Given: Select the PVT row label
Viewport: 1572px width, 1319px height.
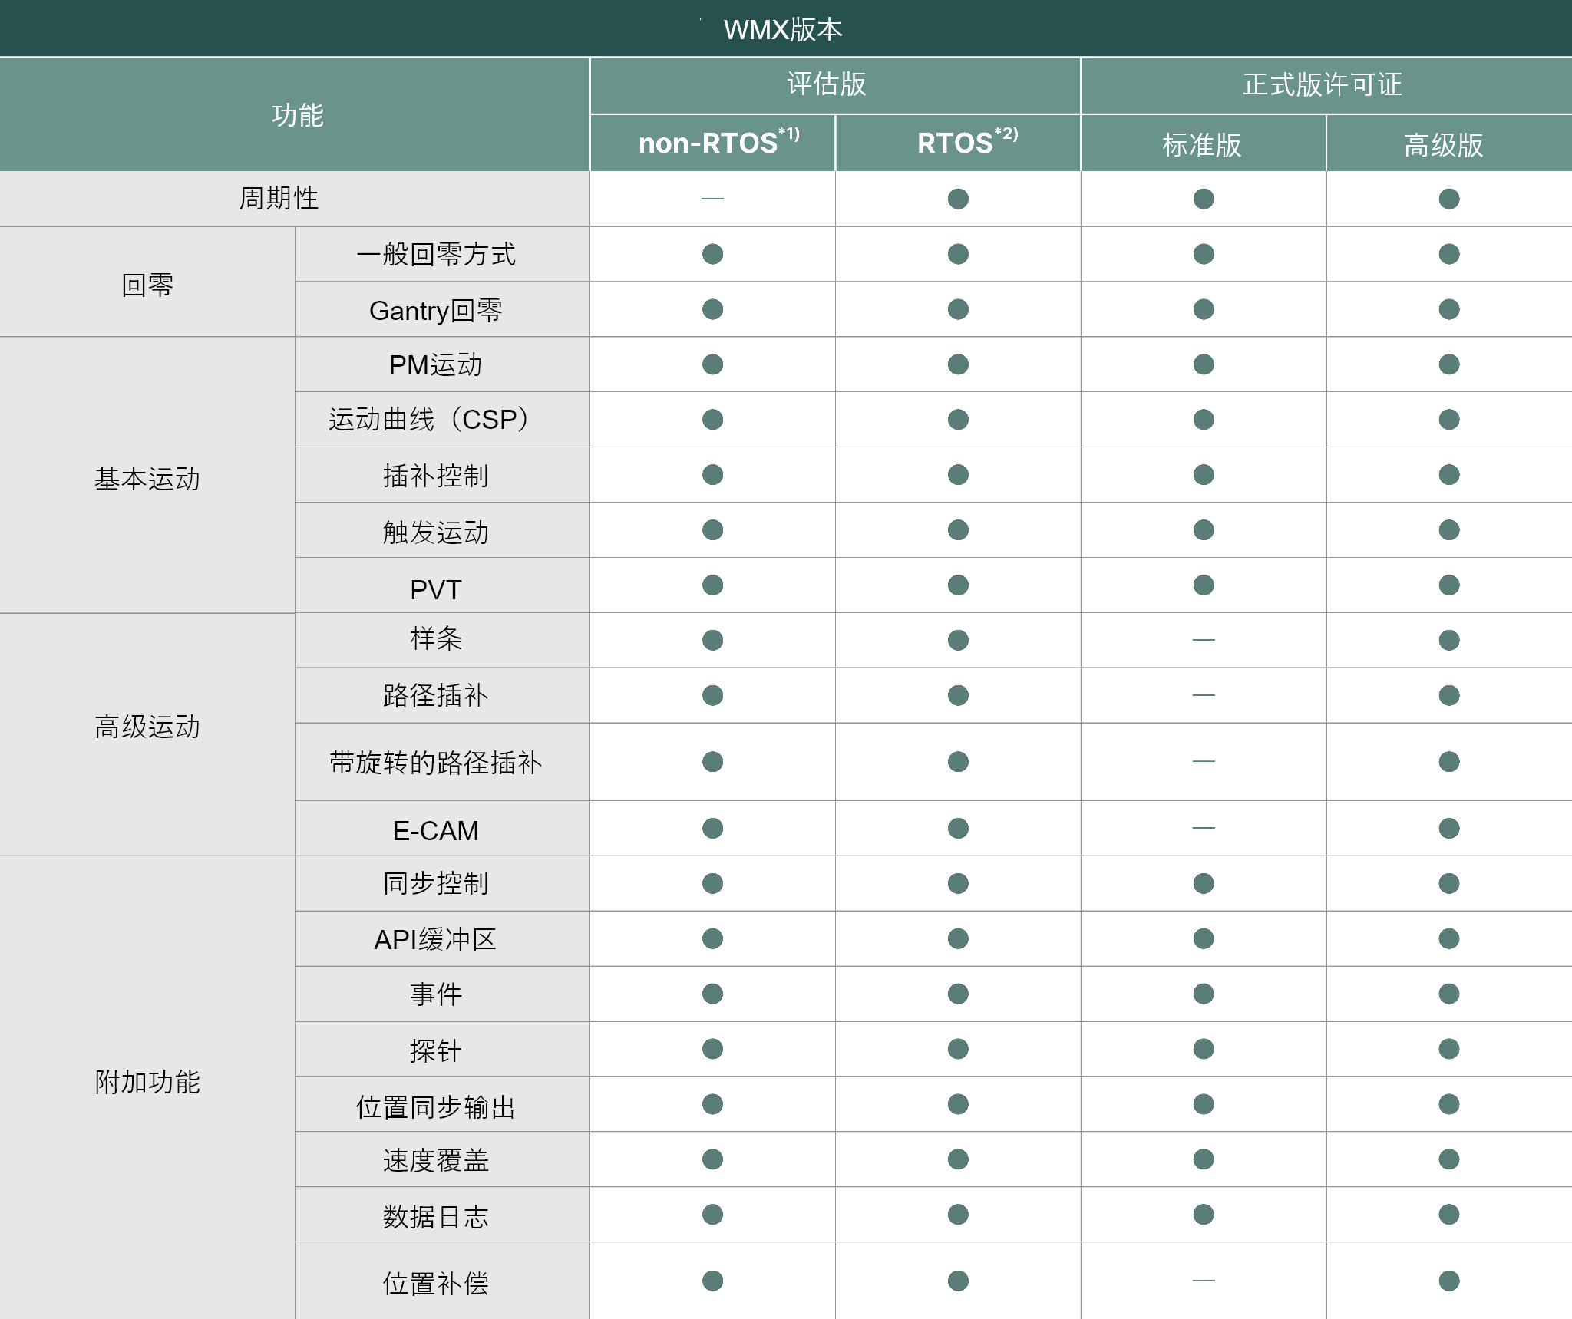Looking at the screenshot, I should coord(442,585).
